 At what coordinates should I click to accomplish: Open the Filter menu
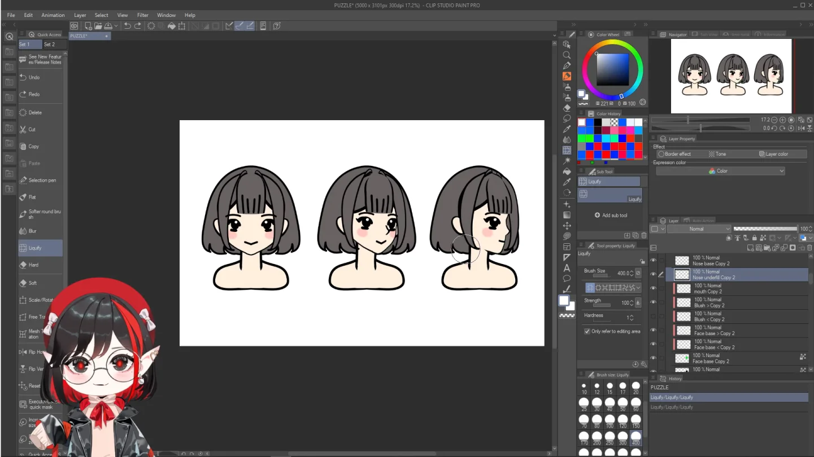pos(143,15)
